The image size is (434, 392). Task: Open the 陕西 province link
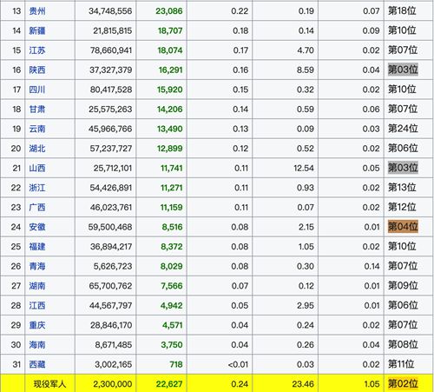pos(37,70)
